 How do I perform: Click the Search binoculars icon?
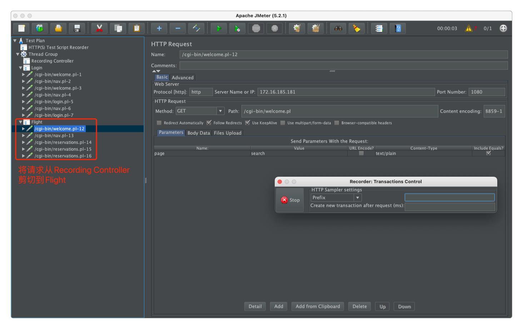pyautogui.click(x=338, y=28)
